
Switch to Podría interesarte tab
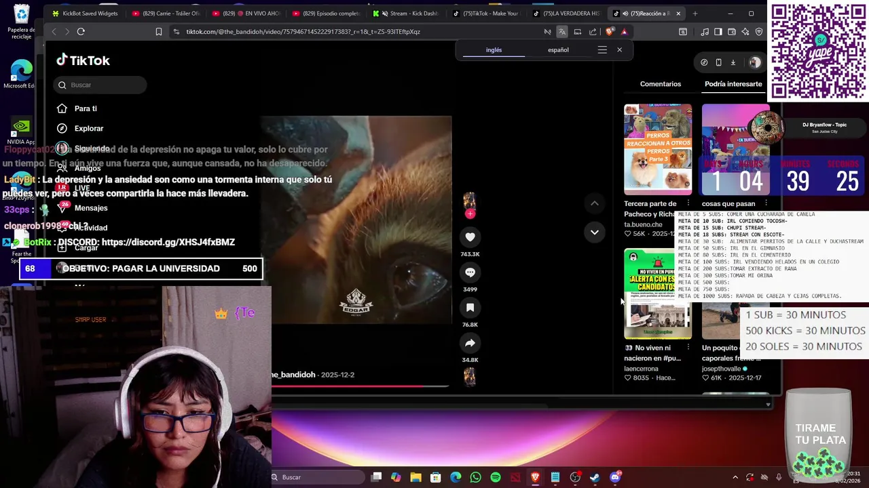pos(733,84)
